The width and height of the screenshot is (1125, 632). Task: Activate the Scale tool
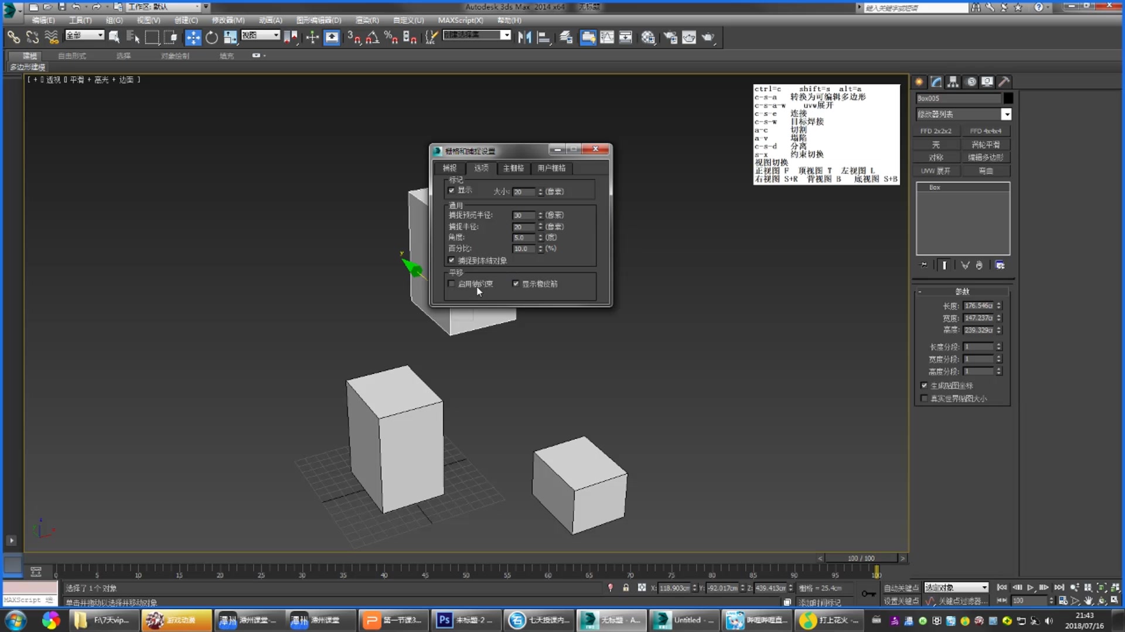pyautogui.click(x=230, y=37)
